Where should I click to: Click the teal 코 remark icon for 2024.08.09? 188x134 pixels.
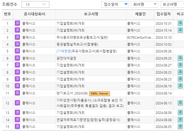tap(180, 112)
